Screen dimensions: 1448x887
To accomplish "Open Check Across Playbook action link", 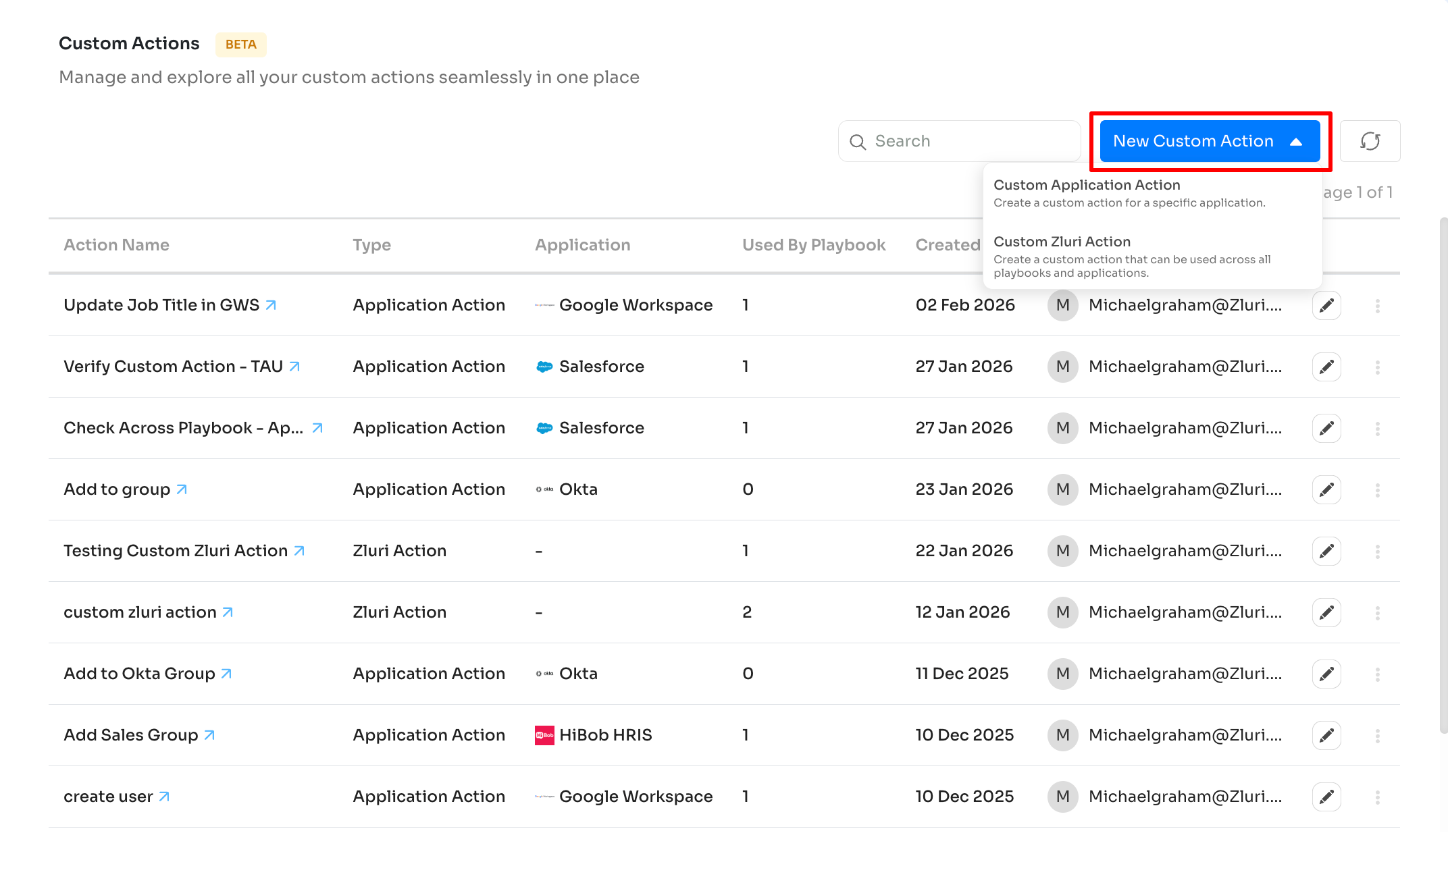I will click(x=183, y=428).
